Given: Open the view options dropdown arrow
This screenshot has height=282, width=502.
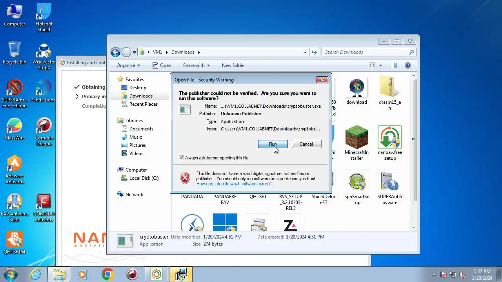Looking at the screenshot, I should point(380,65).
